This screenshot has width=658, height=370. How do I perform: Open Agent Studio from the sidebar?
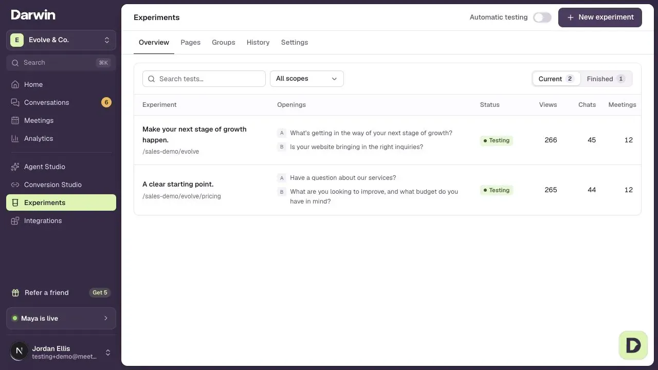61,166
